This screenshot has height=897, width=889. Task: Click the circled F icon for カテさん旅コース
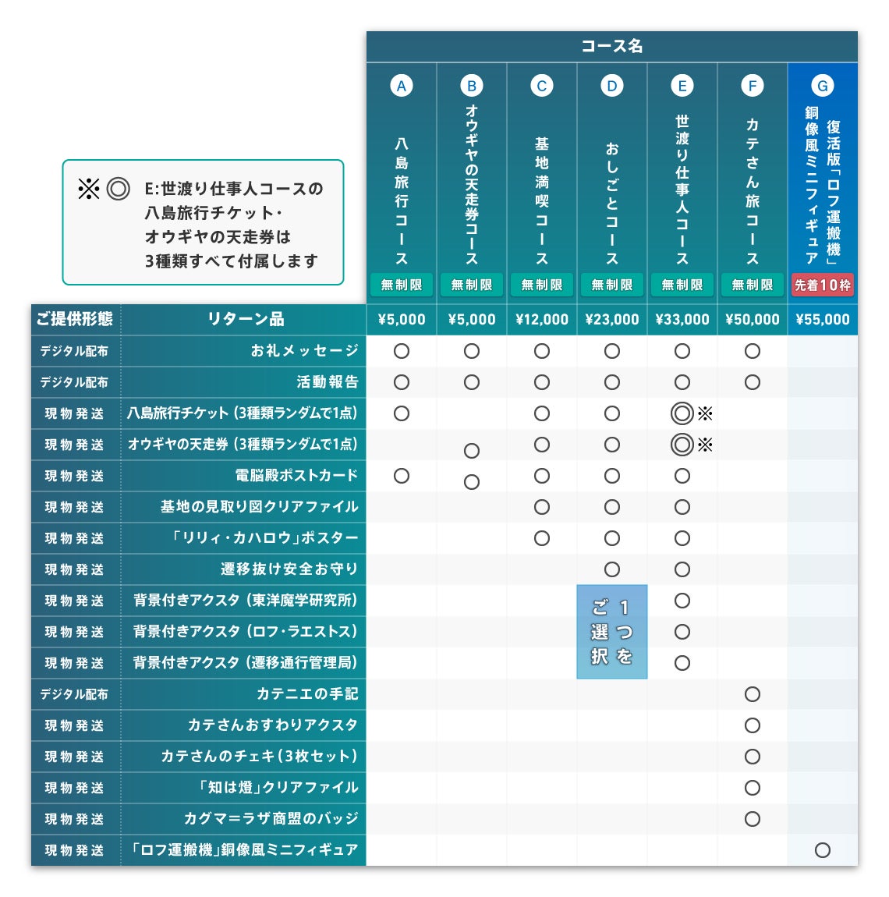tap(752, 86)
